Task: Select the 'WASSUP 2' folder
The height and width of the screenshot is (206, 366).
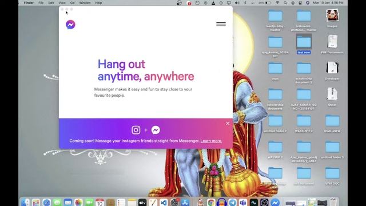Action: point(275,149)
